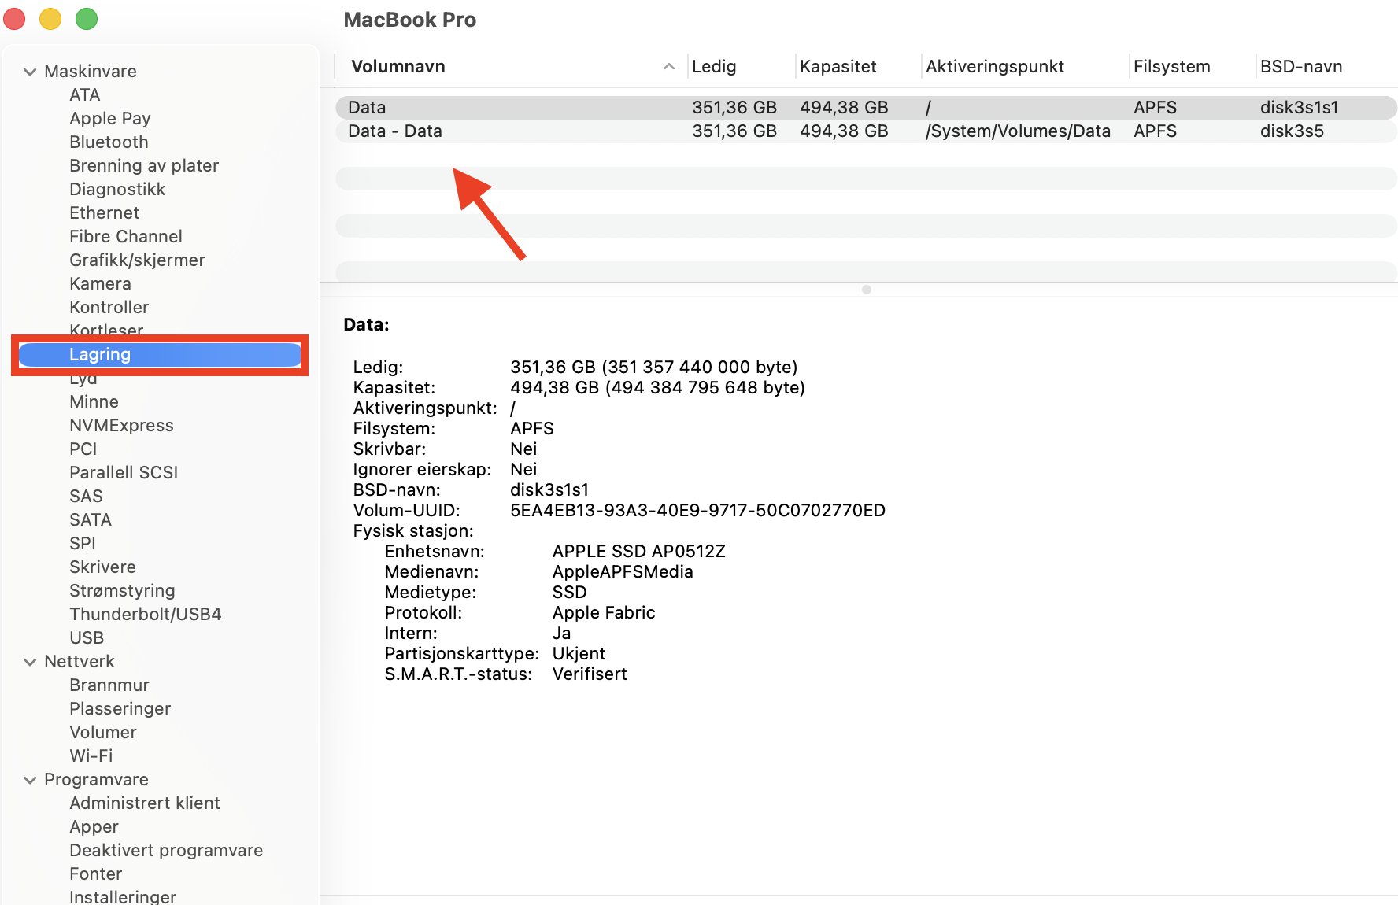The image size is (1398, 905).
Task: Open Skrivere printers list
Action: coord(102,567)
